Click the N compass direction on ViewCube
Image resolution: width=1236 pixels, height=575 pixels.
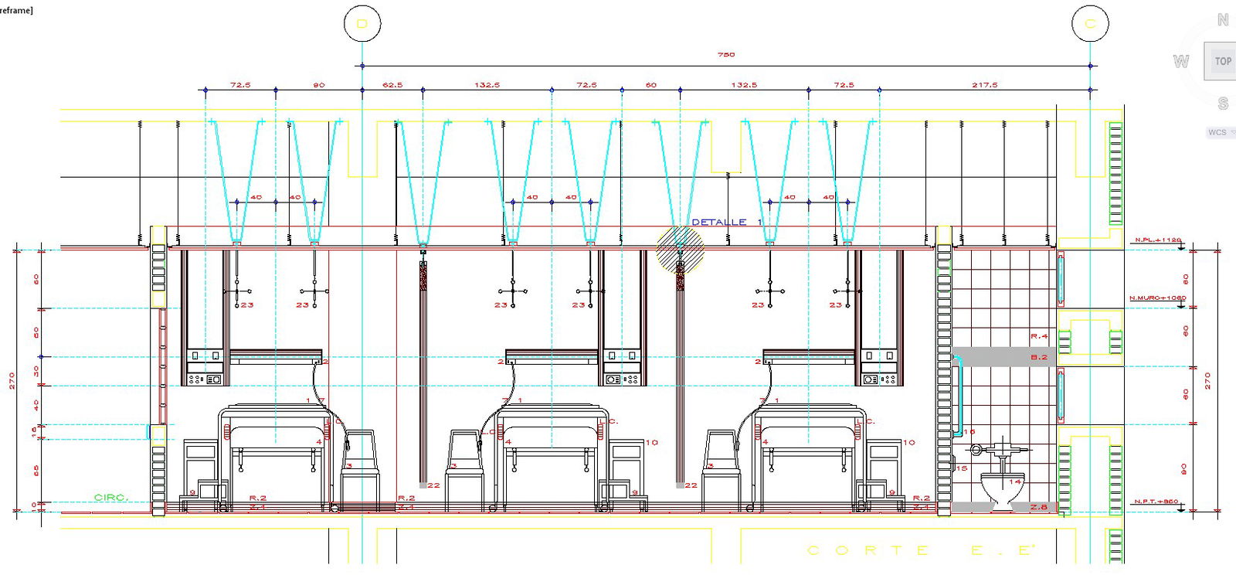click(x=1223, y=20)
